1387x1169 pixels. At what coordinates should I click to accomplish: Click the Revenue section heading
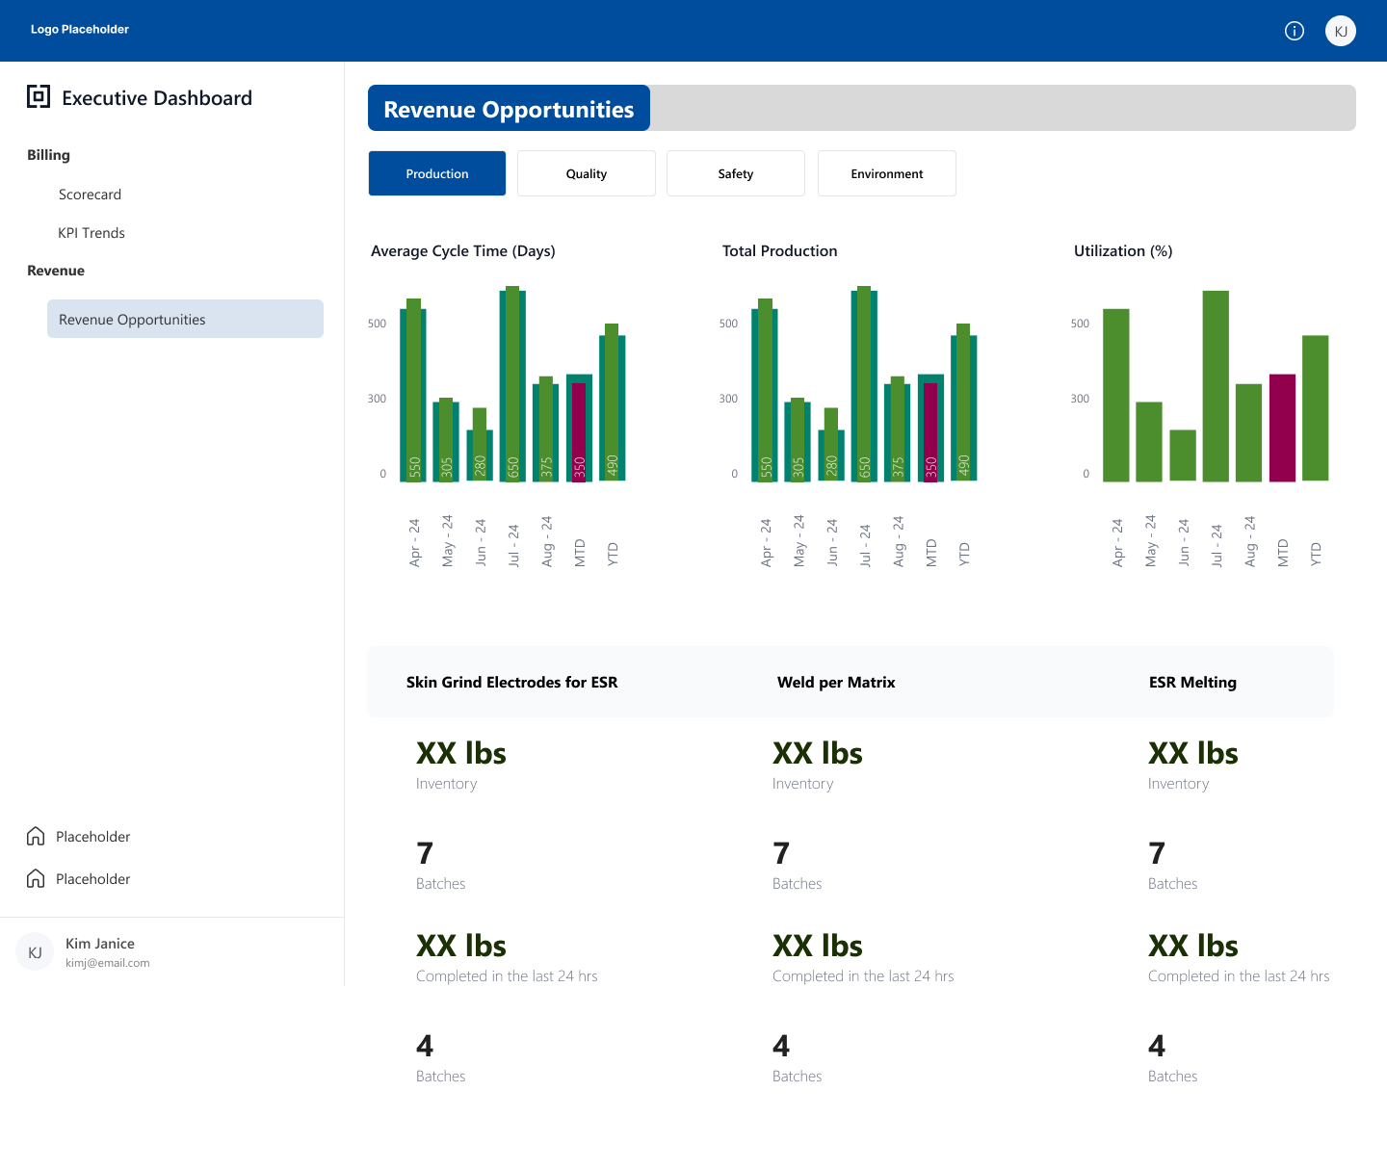coord(56,271)
